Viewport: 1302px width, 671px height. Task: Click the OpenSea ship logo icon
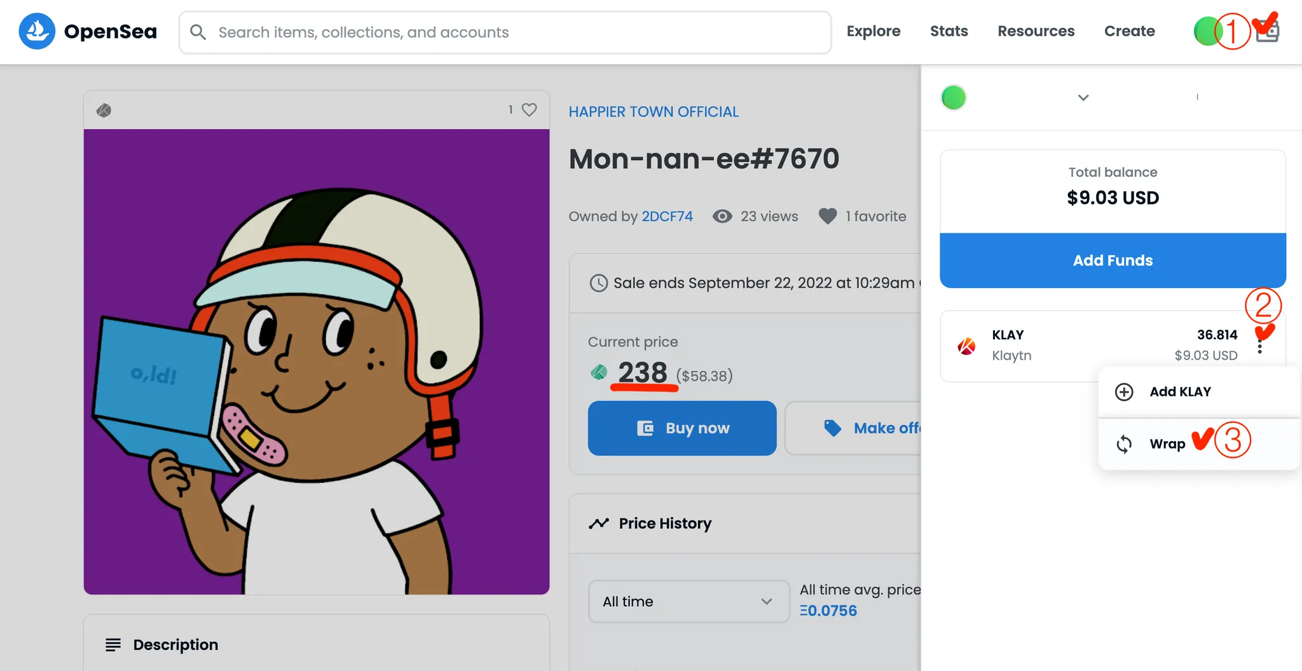point(37,31)
